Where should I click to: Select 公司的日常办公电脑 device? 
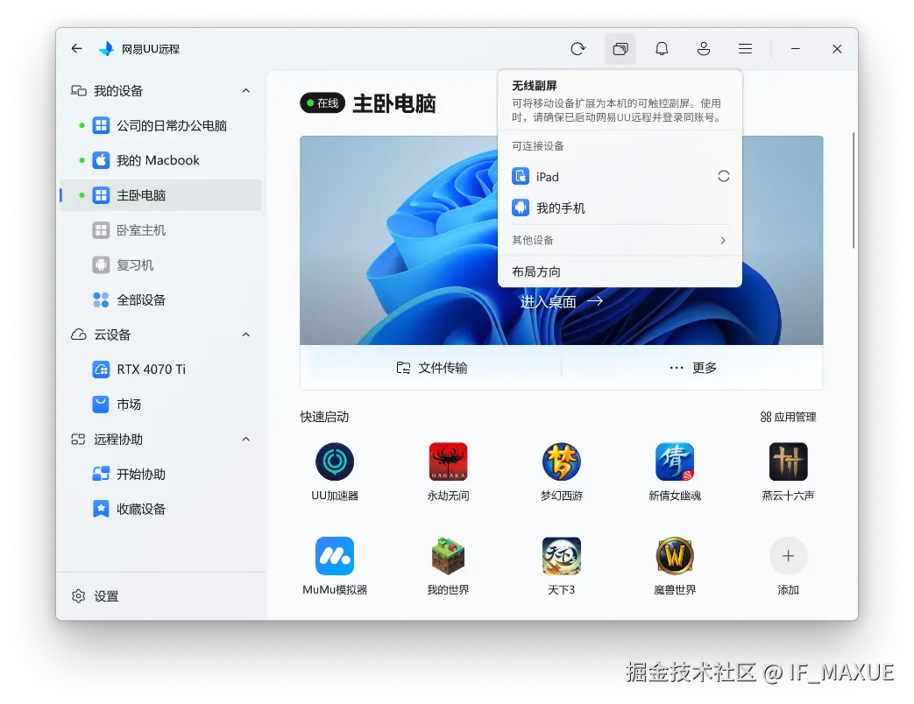[161, 126]
